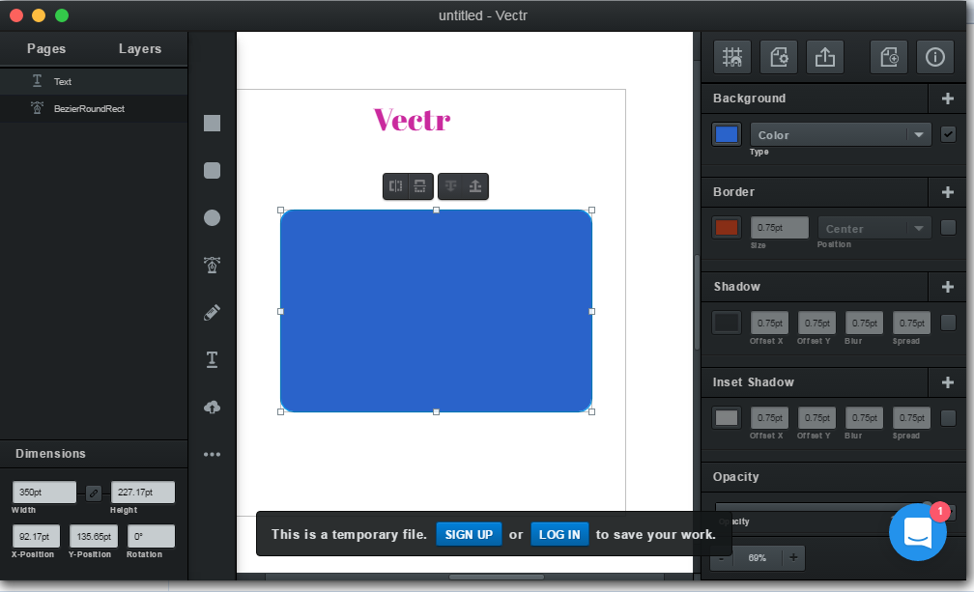The height and width of the screenshot is (592, 974).
Task: Click the Height input field
Action: 143,493
